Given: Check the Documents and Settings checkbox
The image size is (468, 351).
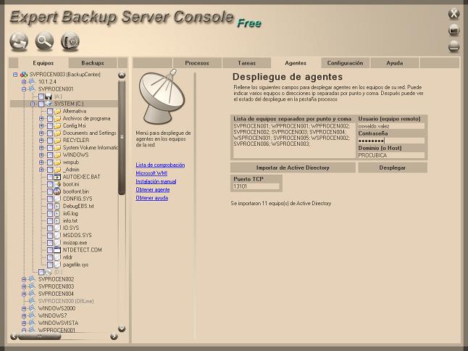Looking at the screenshot, I should tap(50, 133).
